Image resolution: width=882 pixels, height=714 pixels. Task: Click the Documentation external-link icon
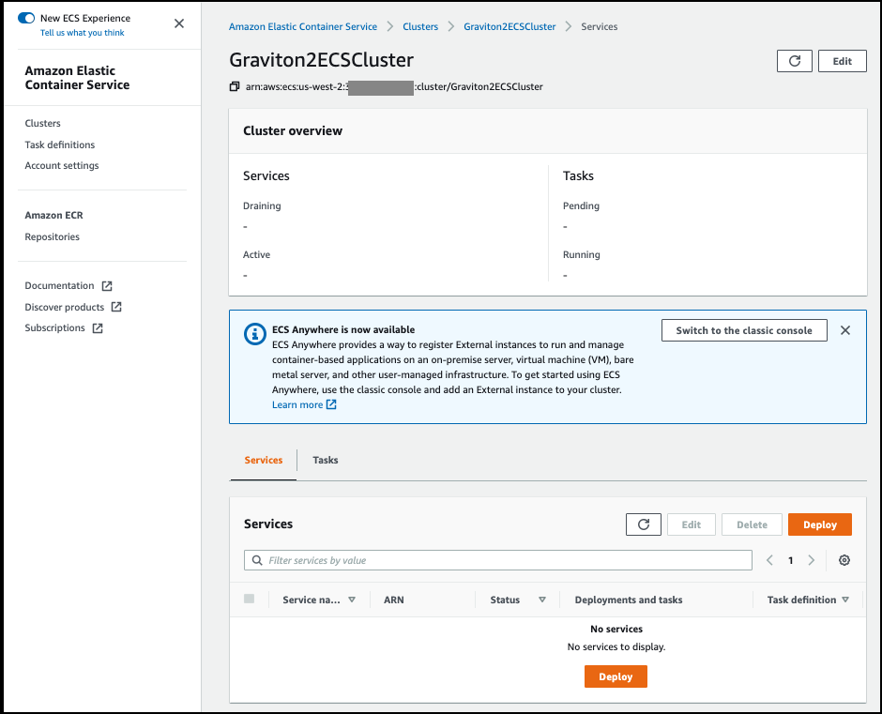click(107, 286)
